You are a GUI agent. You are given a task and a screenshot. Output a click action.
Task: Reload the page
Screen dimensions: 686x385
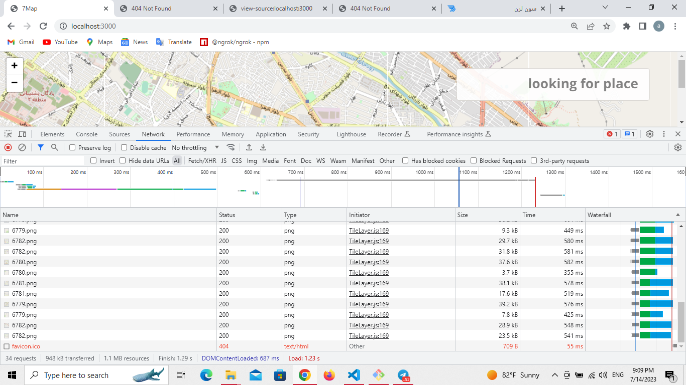tap(43, 26)
